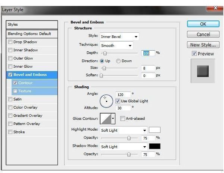Screen dimensions: 224x173
Task: Click the OK button
Action: click(x=203, y=24)
